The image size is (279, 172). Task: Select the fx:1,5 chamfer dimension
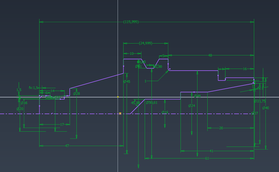pos(33,88)
